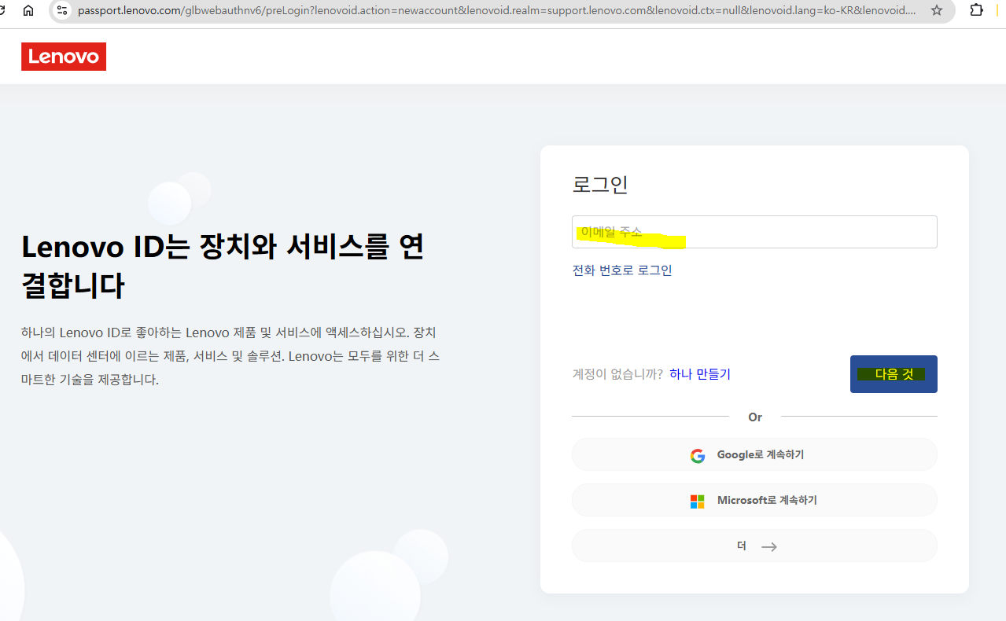Click the 다음 것 button
Image resolution: width=1006 pixels, height=621 pixels.
894,374
